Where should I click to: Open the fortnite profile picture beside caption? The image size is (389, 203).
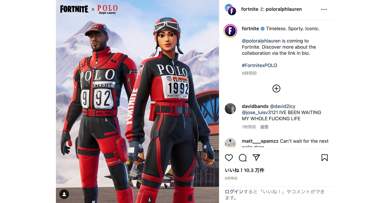tap(230, 31)
